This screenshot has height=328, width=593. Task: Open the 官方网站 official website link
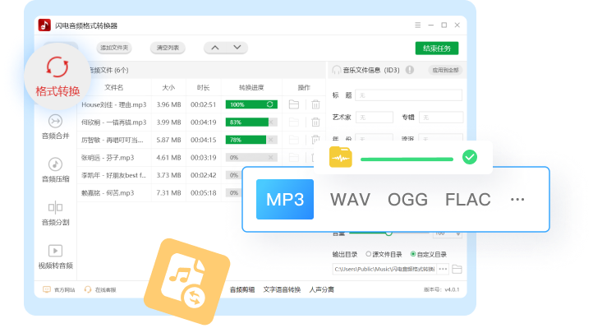58,290
